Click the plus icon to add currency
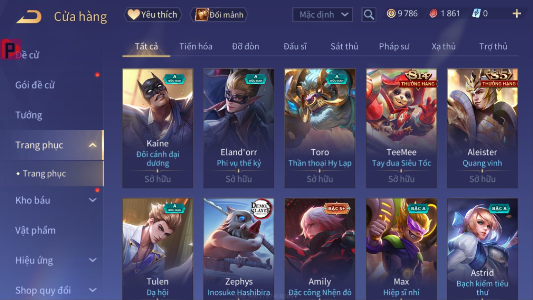Image resolution: width=533 pixels, height=300 pixels. point(516,14)
